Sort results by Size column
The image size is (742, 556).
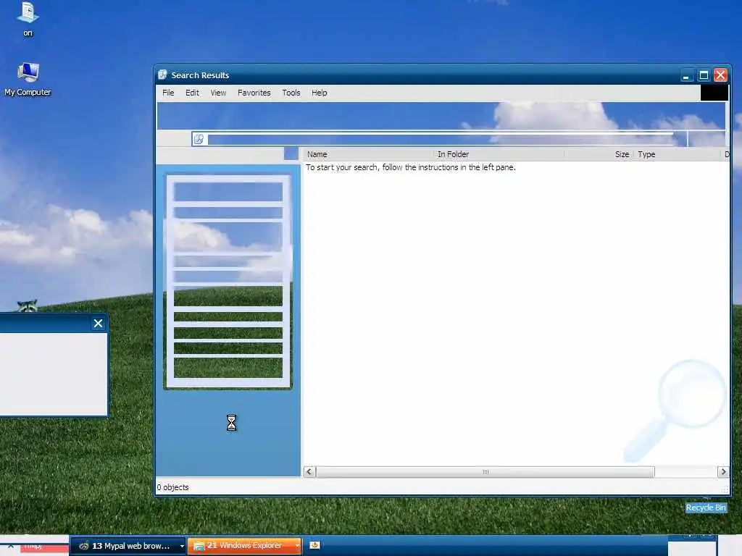[x=599, y=154]
